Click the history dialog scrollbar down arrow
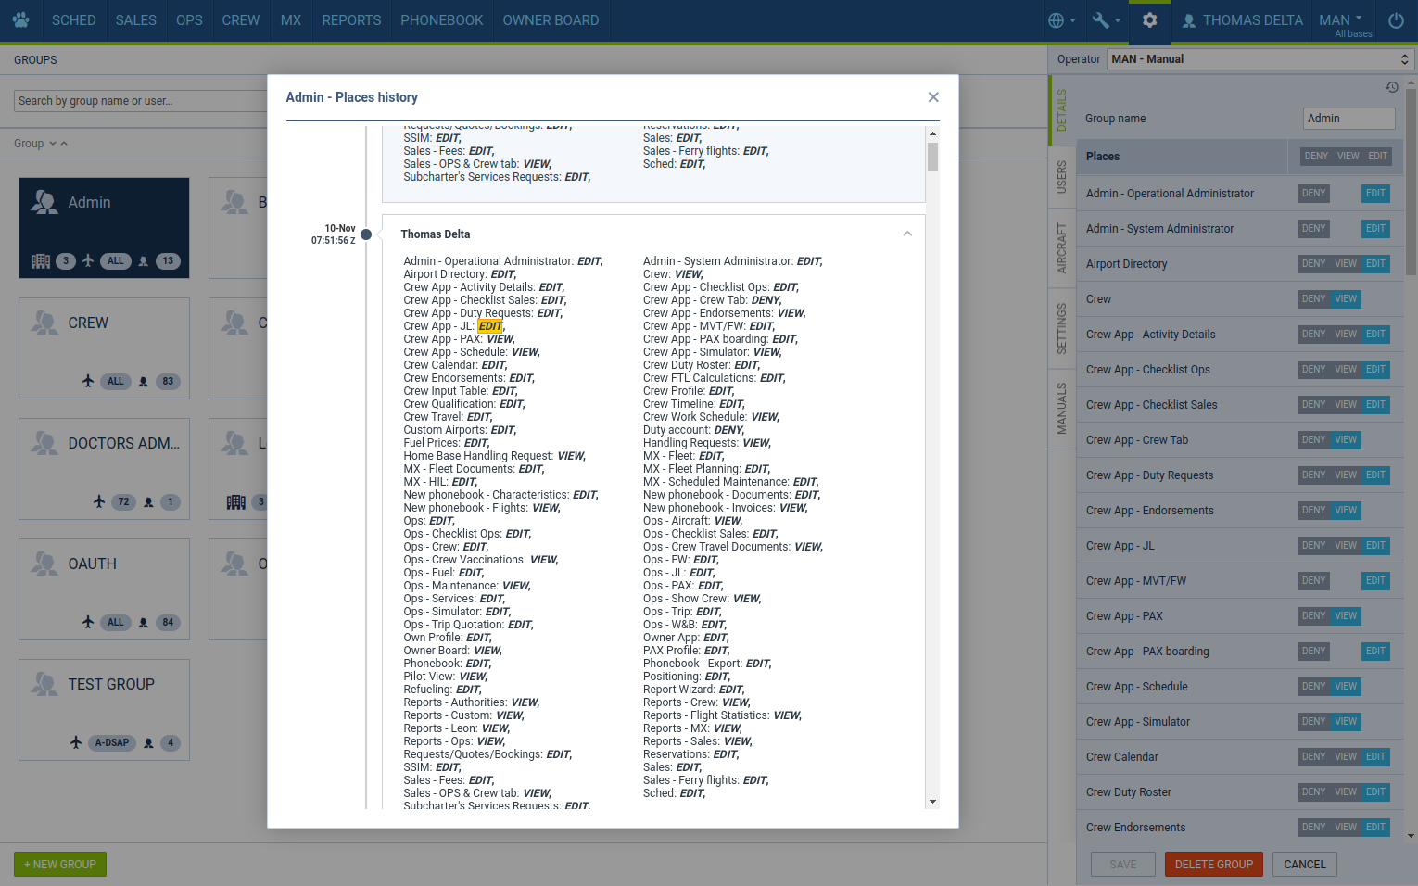Image resolution: width=1418 pixels, height=886 pixels. (932, 802)
